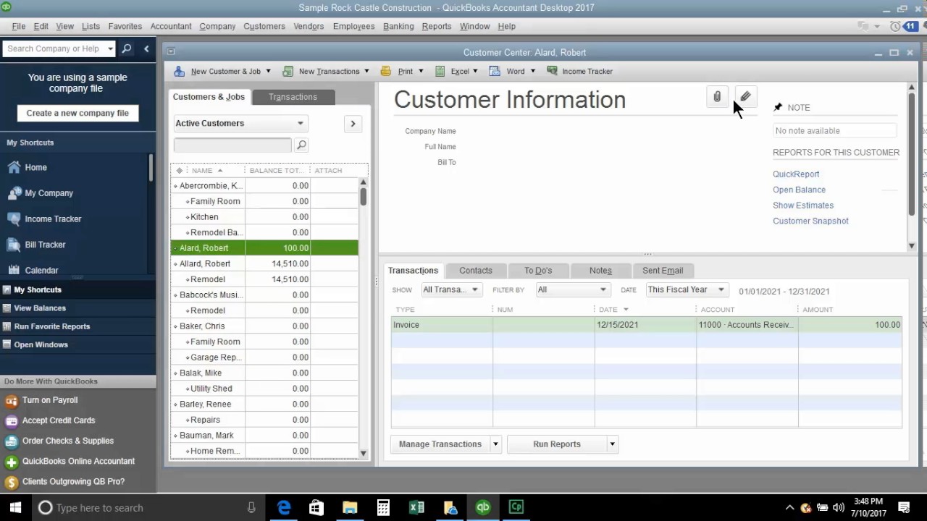Open Show Estimates link
The height and width of the screenshot is (521, 927).
pos(803,206)
